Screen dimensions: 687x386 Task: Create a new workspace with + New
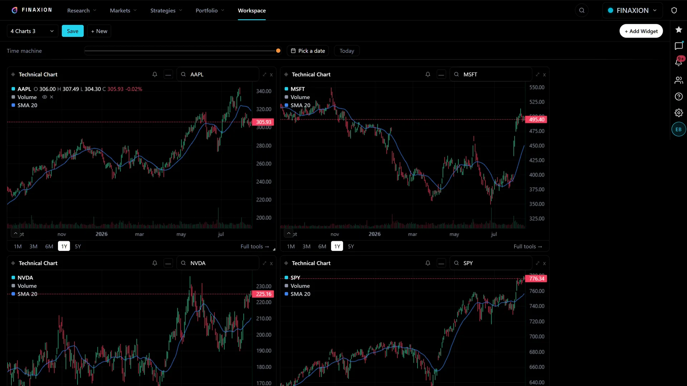coord(99,31)
